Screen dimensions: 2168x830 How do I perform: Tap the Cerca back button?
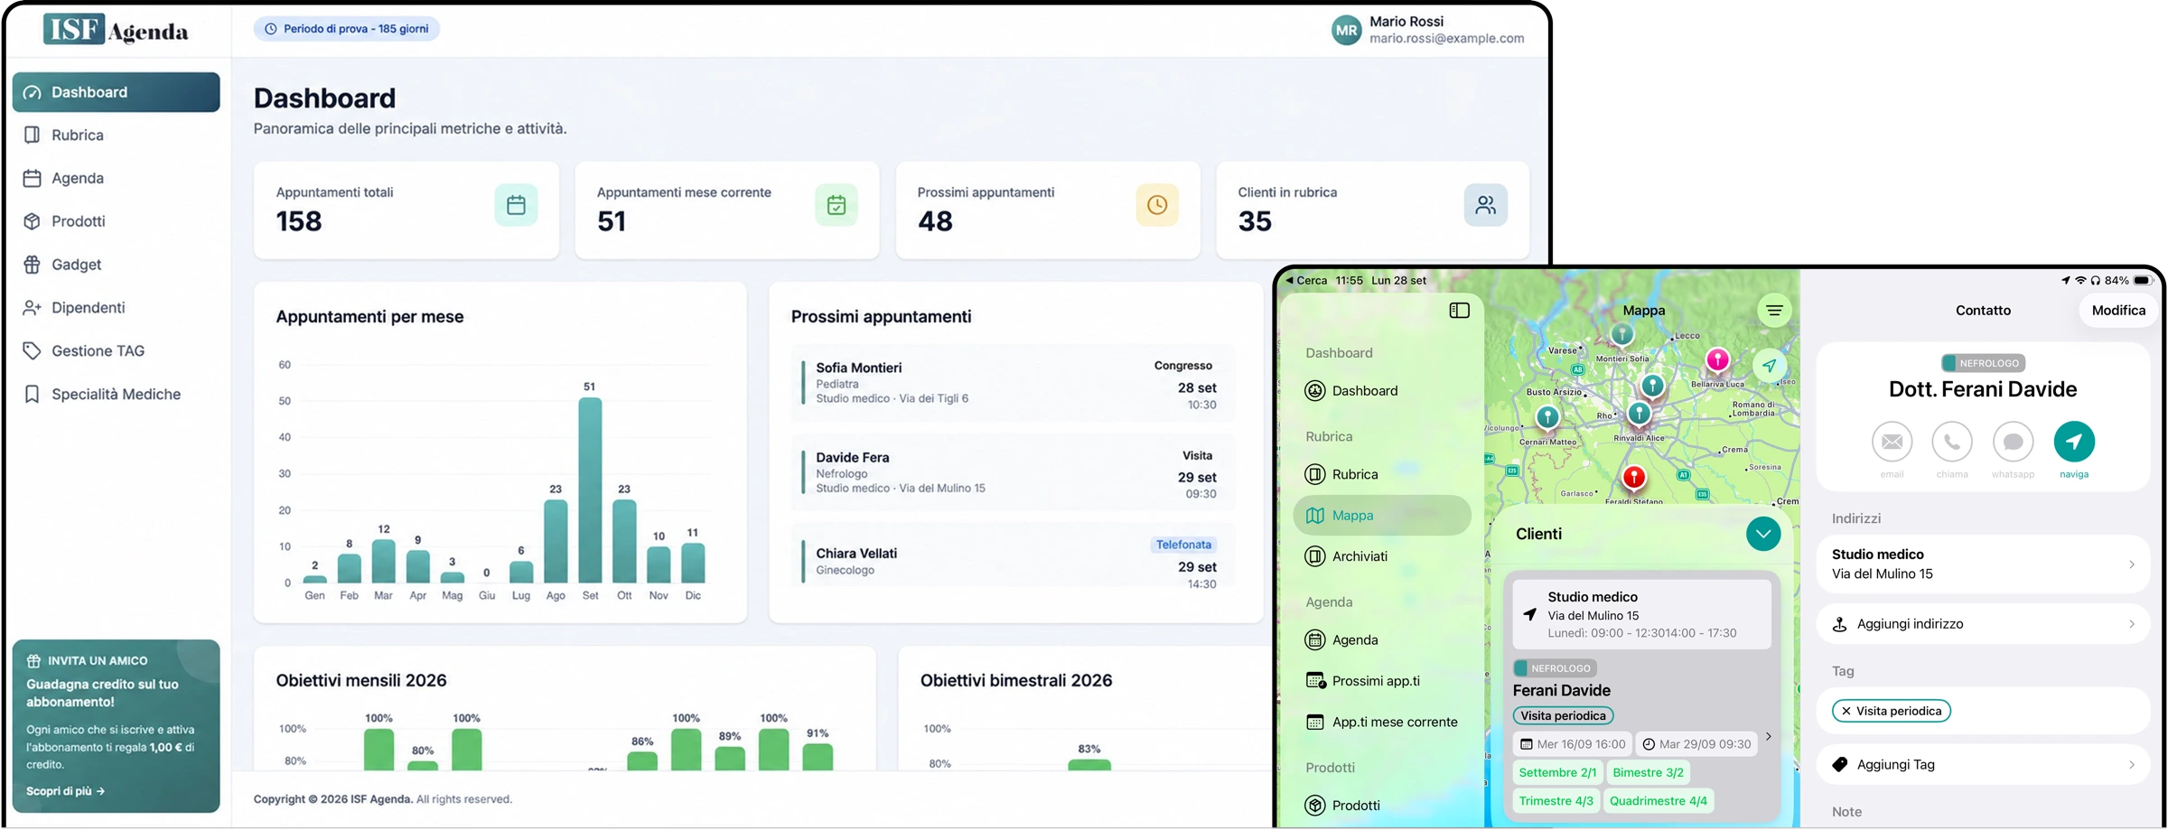click(1305, 281)
